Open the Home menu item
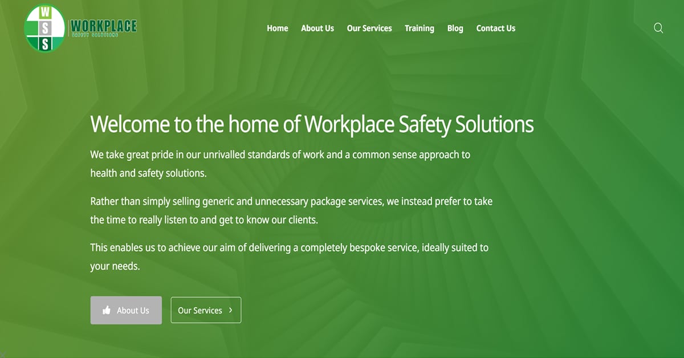Viewport: 684px width, 358px height. pyautogui.click(x=278, y=28)
